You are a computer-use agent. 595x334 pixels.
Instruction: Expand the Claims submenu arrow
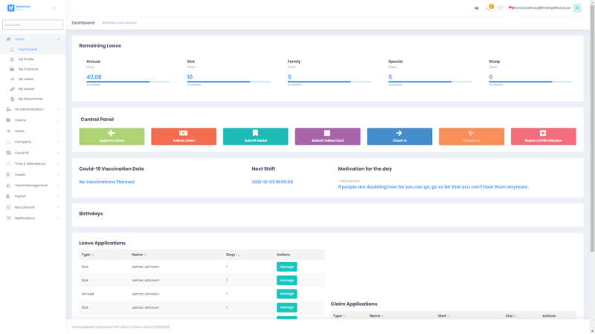coord(59,120)
